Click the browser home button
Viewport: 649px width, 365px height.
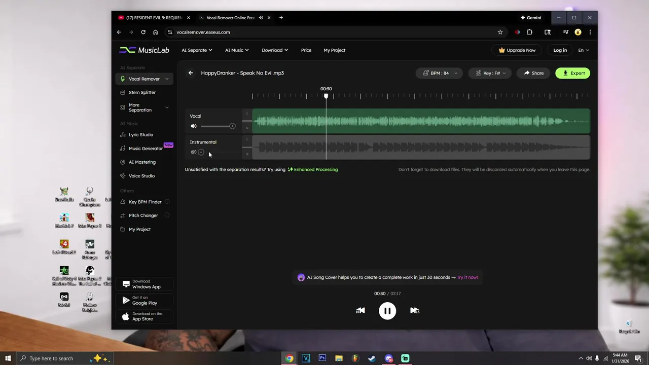pos(155,32)
